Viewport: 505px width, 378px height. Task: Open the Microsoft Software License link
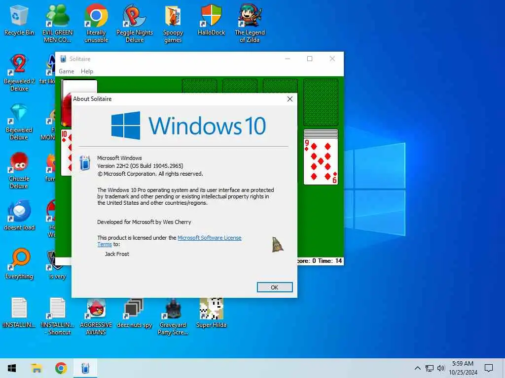[209, 238]
